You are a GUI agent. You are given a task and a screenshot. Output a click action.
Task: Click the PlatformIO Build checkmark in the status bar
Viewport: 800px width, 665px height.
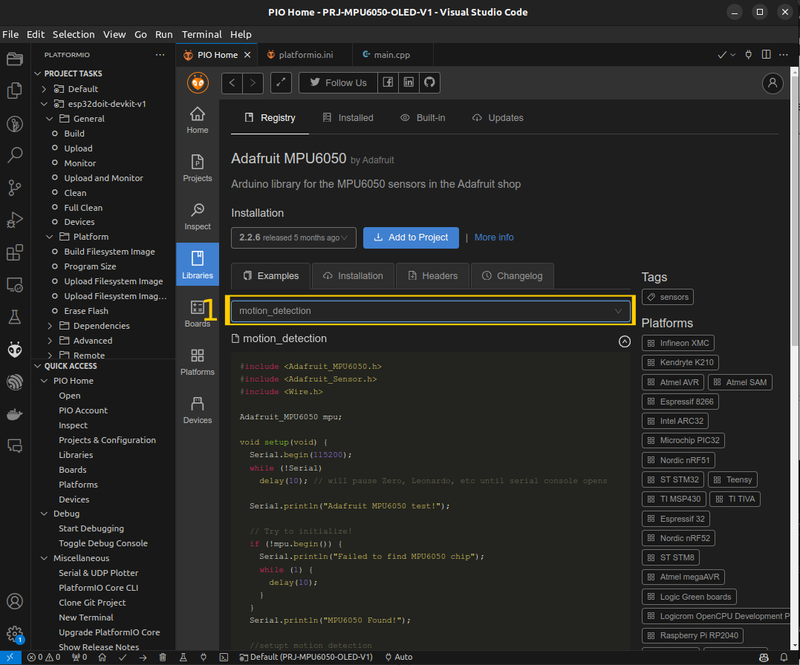[x=123, y=658]
